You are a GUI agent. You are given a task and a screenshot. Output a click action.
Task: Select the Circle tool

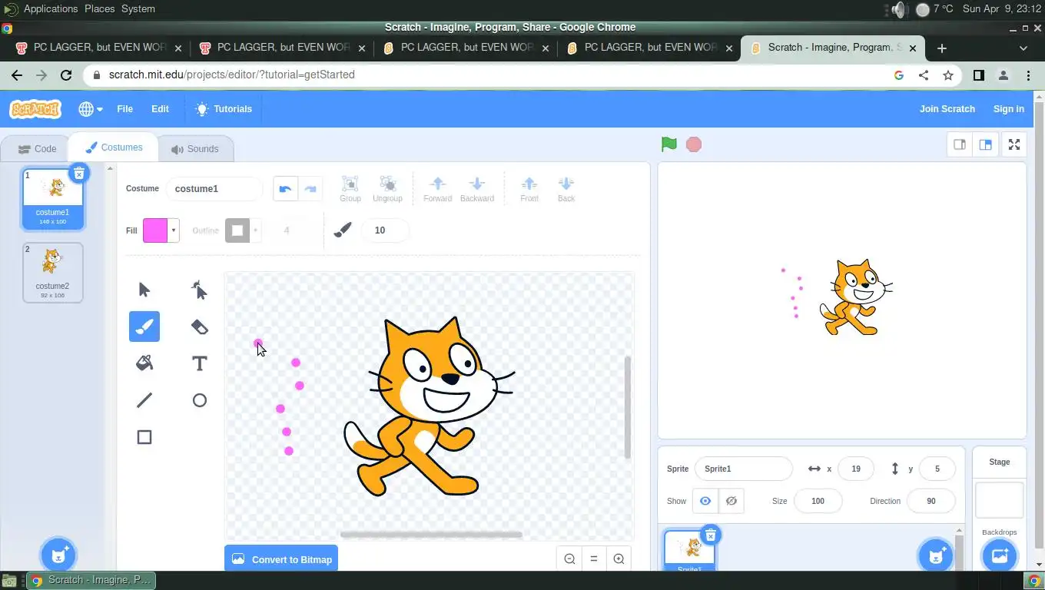(199, 400)
